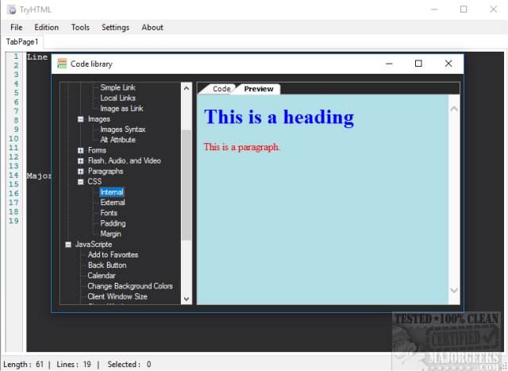Switch to the Preview tab

258,89
